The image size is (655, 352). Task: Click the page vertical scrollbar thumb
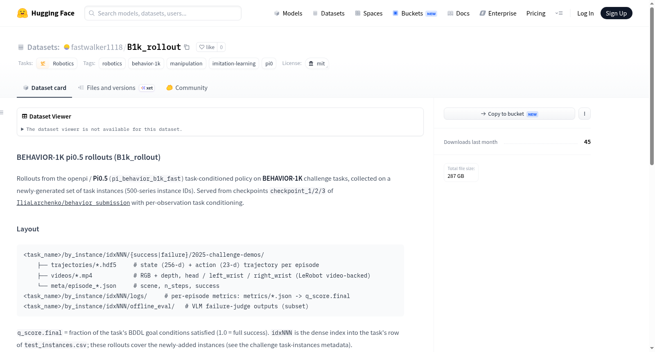pyautogui.click(x=652, y=86)
